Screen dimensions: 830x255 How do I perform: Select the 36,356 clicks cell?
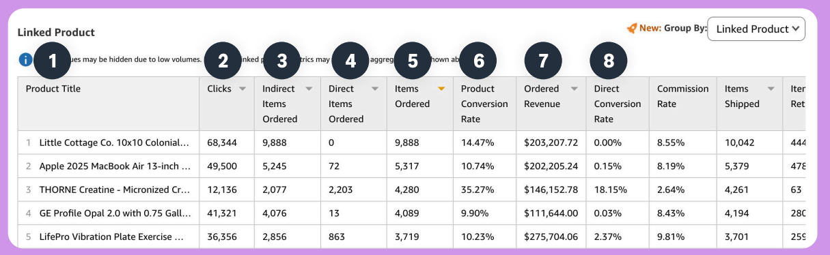(226, 237)
